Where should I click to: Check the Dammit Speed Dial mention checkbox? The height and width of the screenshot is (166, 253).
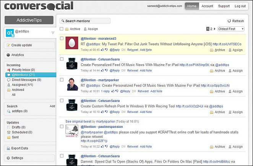pos(62,156)
